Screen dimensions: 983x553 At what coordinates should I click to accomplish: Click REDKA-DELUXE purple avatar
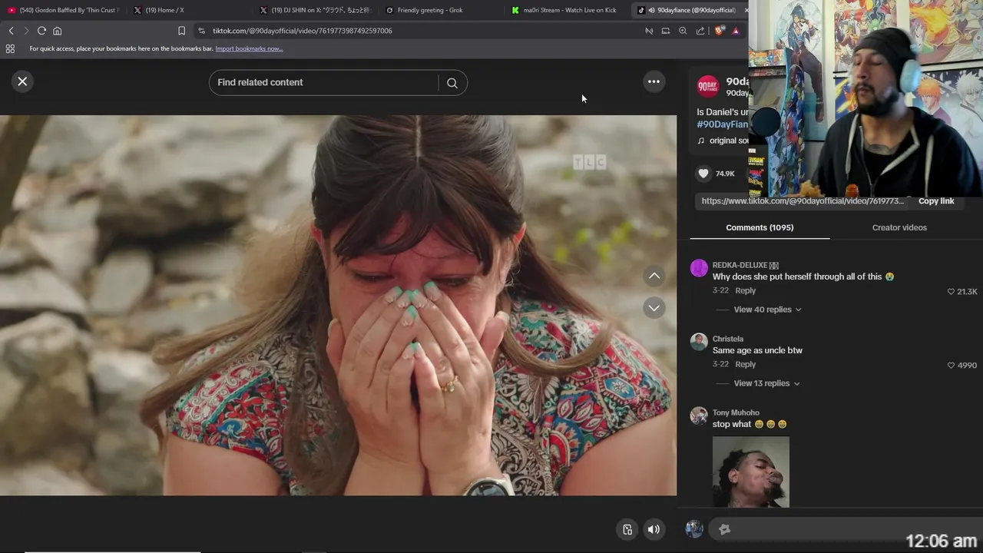(699, 268)
